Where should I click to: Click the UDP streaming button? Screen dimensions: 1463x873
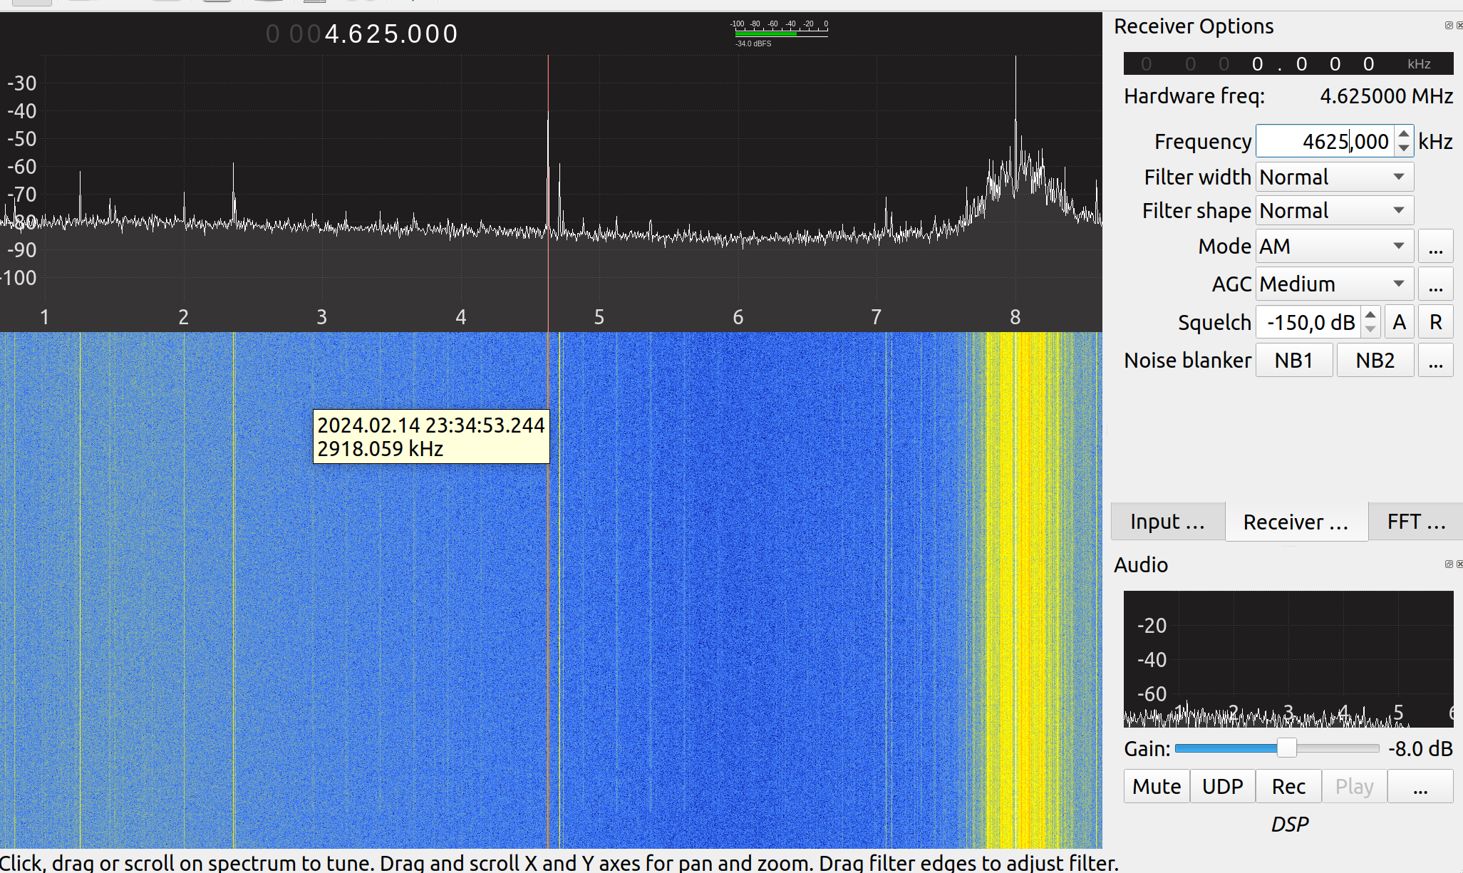(1222, 787)
